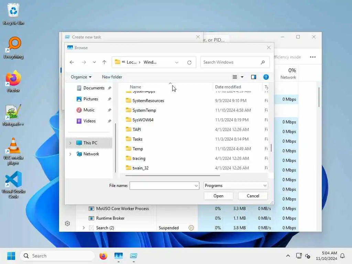Go up one folder level
Viewport: 352px width, 264px height.
(x=104, y=62)
